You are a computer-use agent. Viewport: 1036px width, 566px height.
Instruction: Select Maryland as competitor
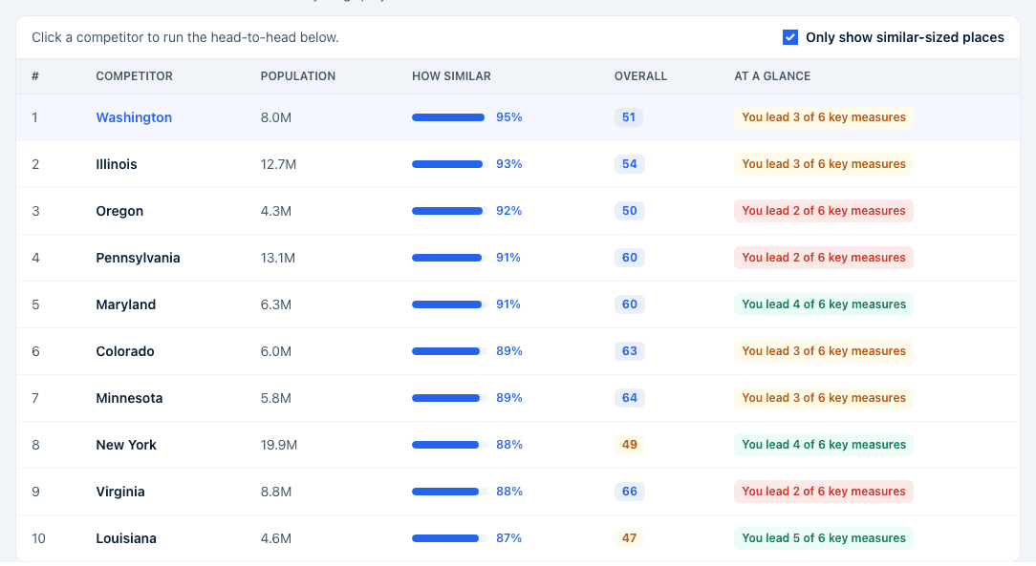point(125,304)
